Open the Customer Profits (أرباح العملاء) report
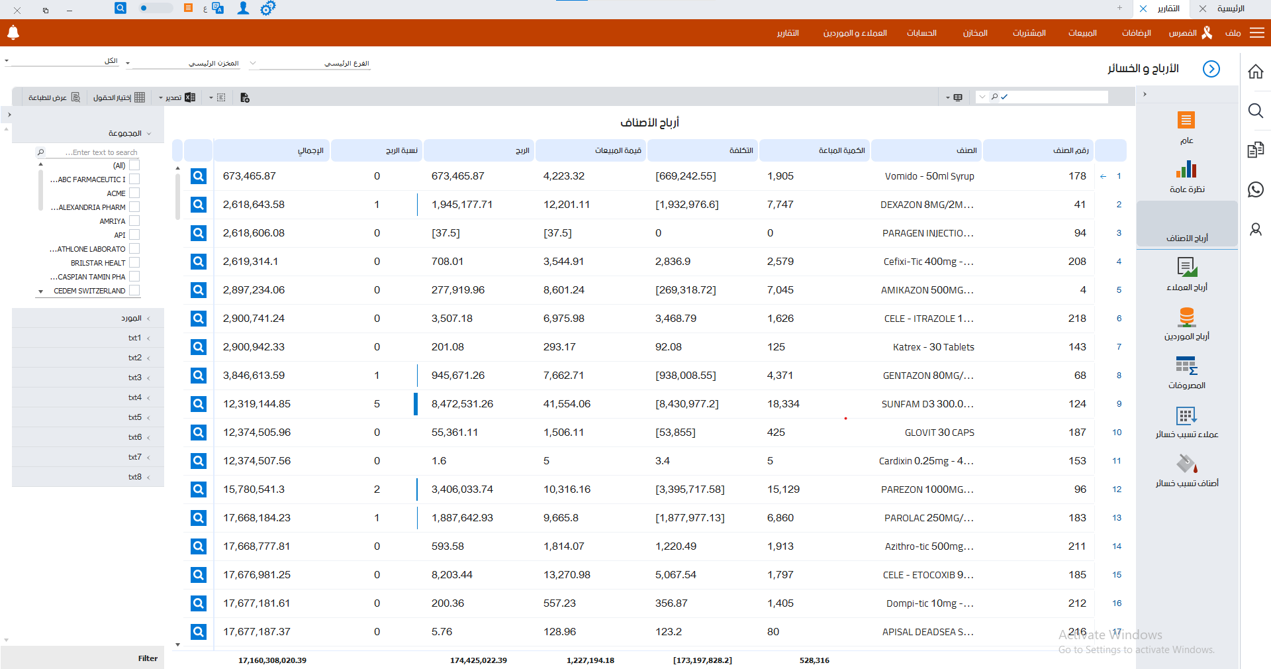The image size is (1271, 669). [x=1187, y=274]
